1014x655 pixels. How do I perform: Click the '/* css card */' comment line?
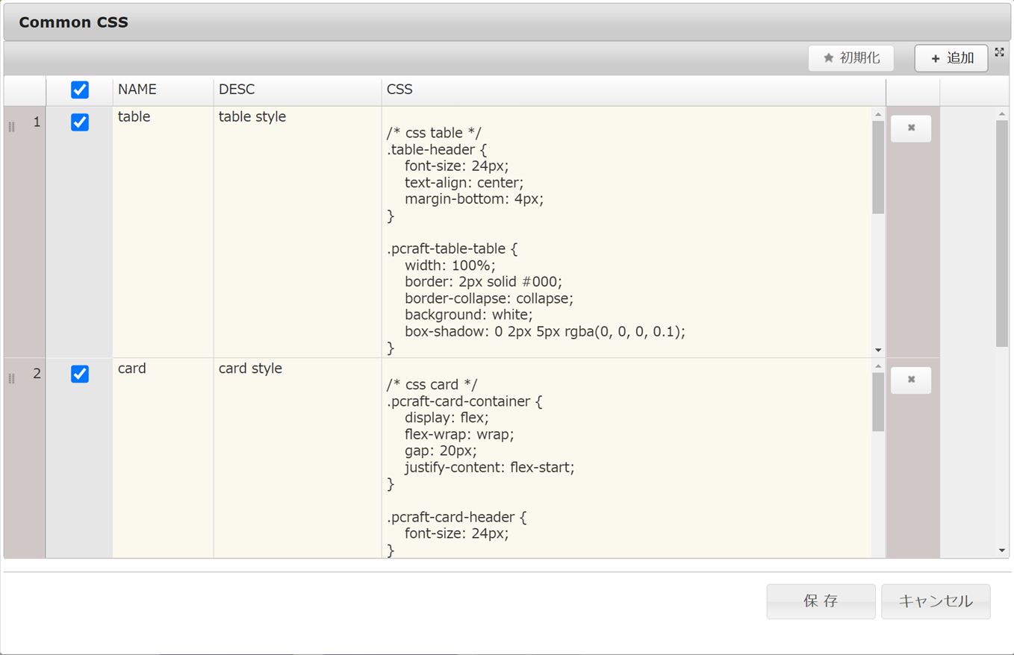432,385
